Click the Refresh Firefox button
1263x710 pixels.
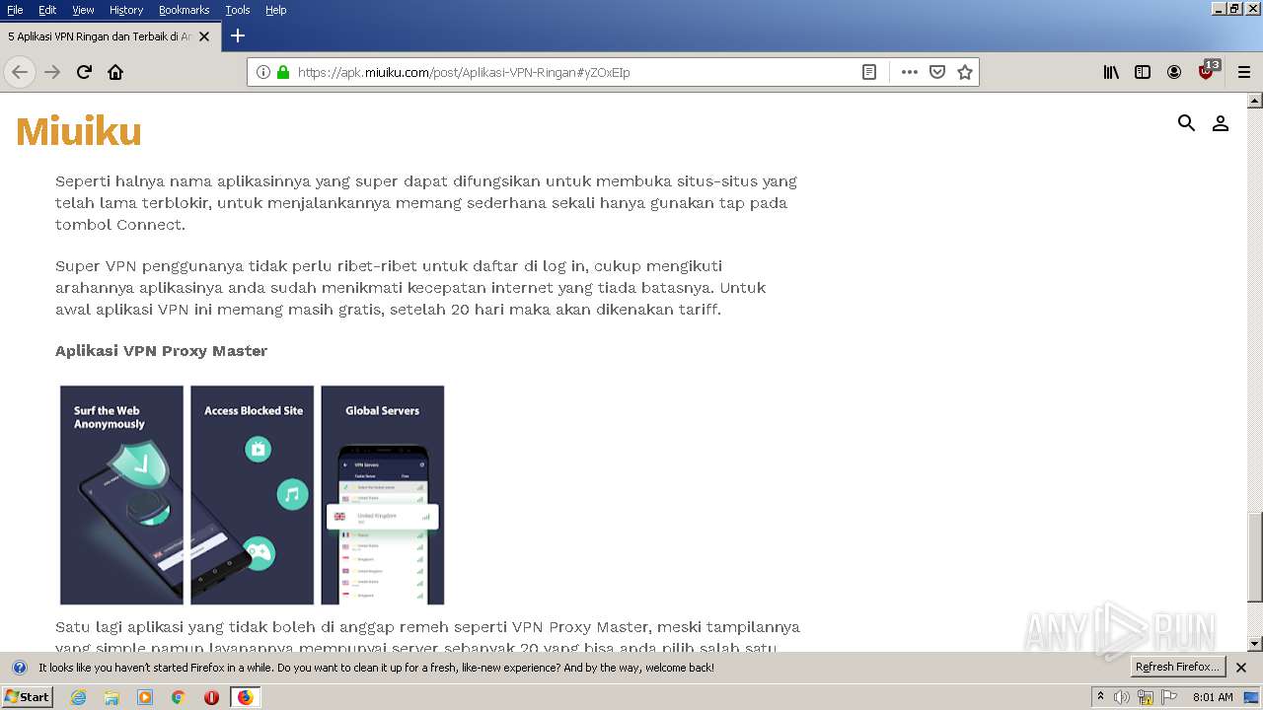tap(1178, 668)
